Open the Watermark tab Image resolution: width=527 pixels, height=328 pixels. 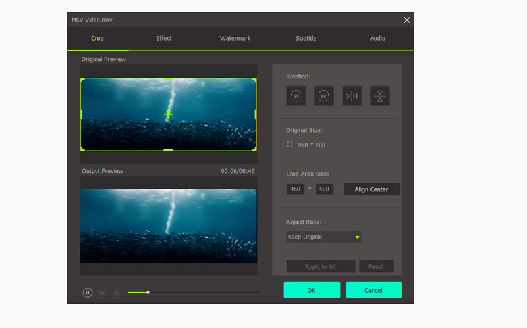click(x=235, y=39)
